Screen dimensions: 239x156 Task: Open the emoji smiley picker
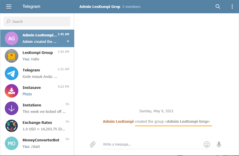click(x=207, y=144)
